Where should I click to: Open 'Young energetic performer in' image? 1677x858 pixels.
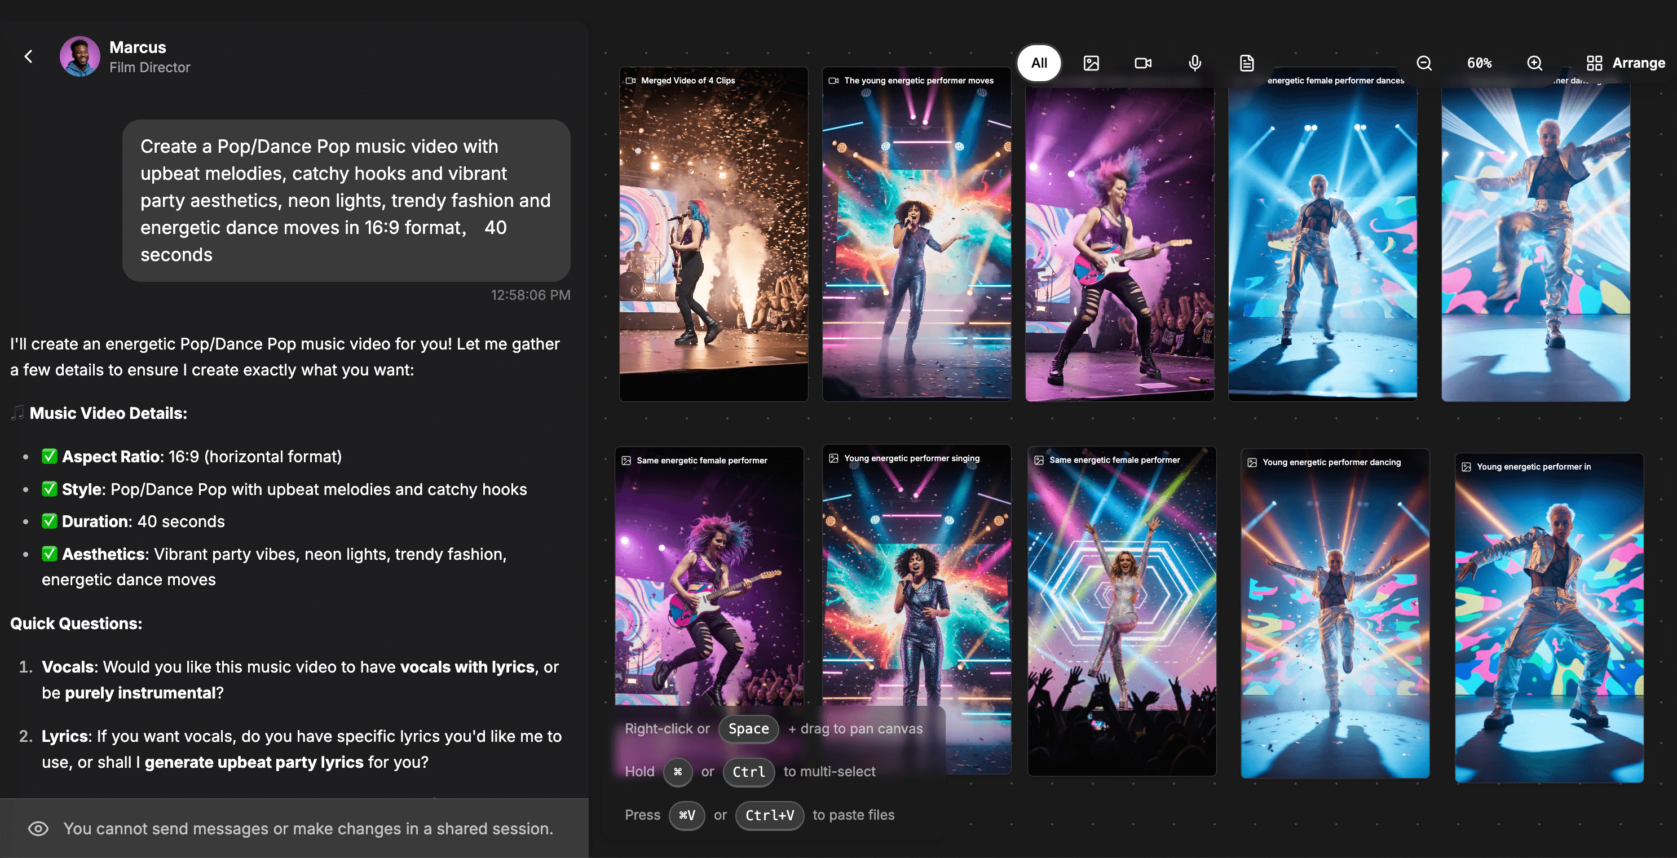coord(1550,618)
